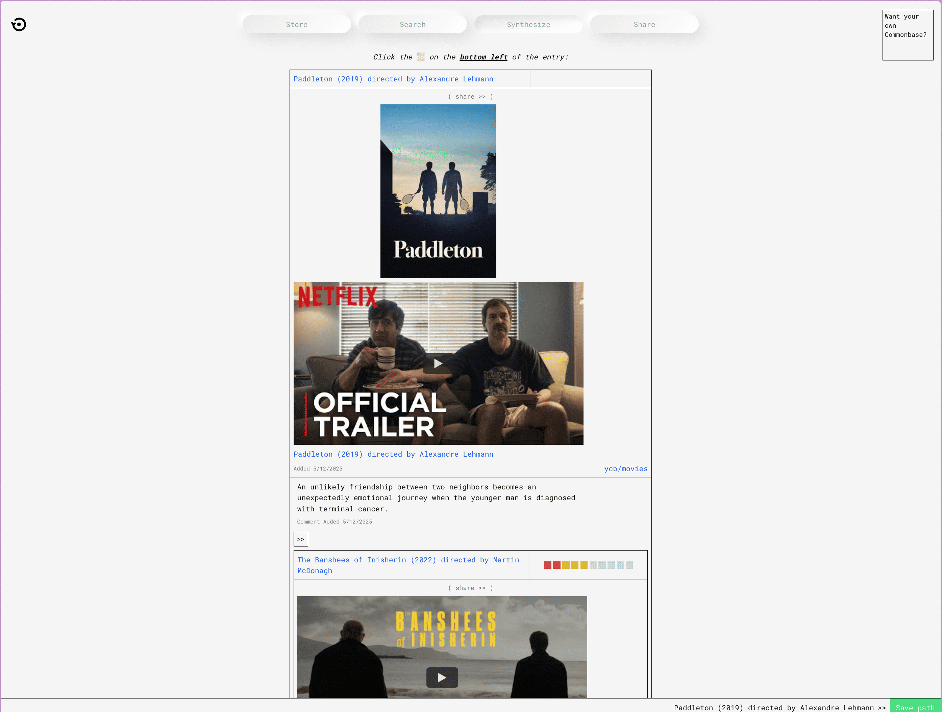The width and height of the screenshot is (942, 712).
Task: Open the Search tab
Action: 412,25
